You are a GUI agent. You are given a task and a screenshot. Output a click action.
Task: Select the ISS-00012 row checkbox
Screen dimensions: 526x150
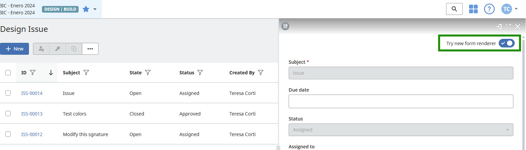tap(8, 134)
